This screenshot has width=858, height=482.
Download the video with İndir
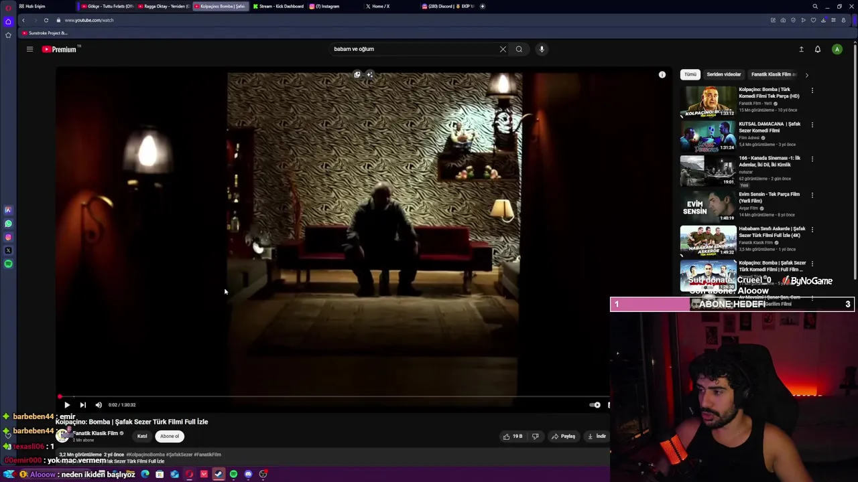click(597, 436)
